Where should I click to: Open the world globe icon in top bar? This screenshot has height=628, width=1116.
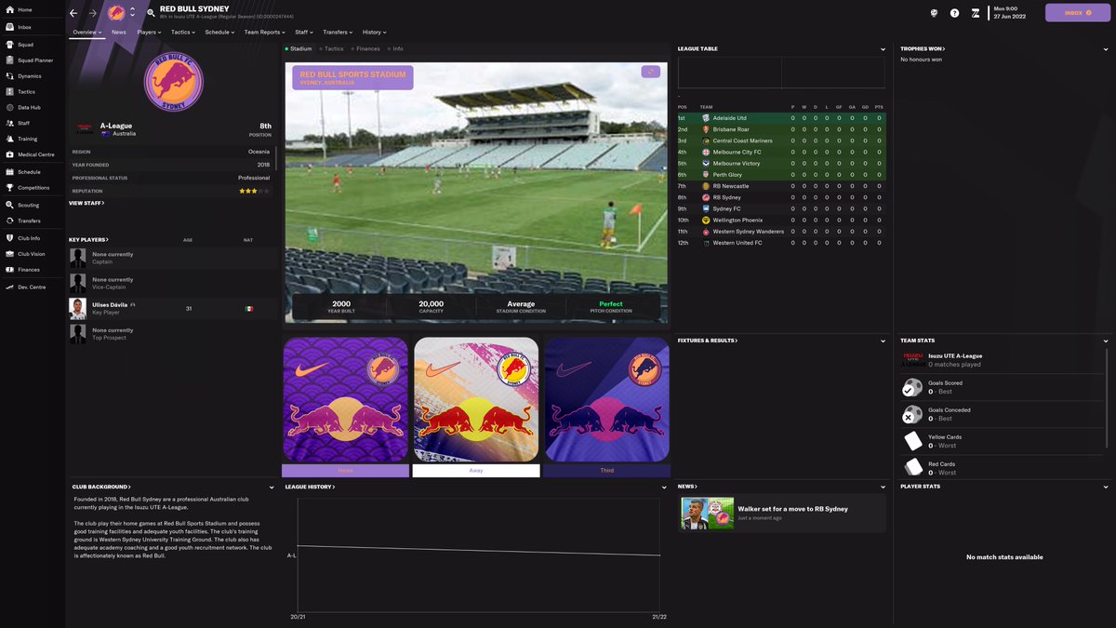[x=934, y=13]
